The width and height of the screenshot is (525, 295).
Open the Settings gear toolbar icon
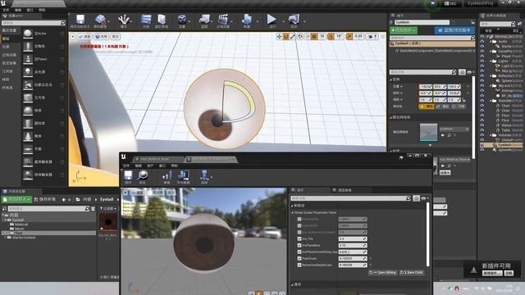click(x=182, y=20)
